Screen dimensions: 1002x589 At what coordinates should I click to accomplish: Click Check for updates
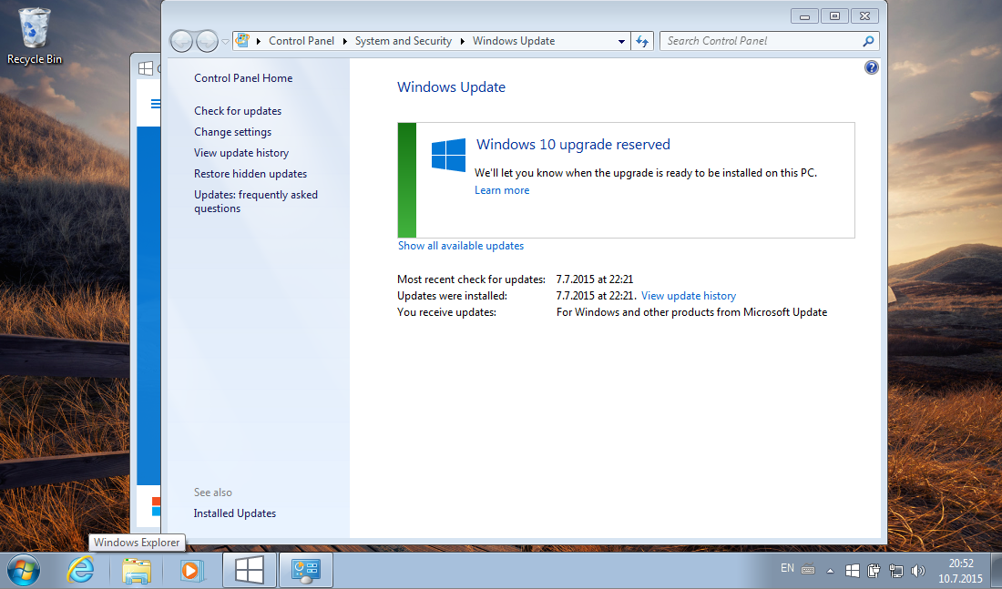pos(238,110)
